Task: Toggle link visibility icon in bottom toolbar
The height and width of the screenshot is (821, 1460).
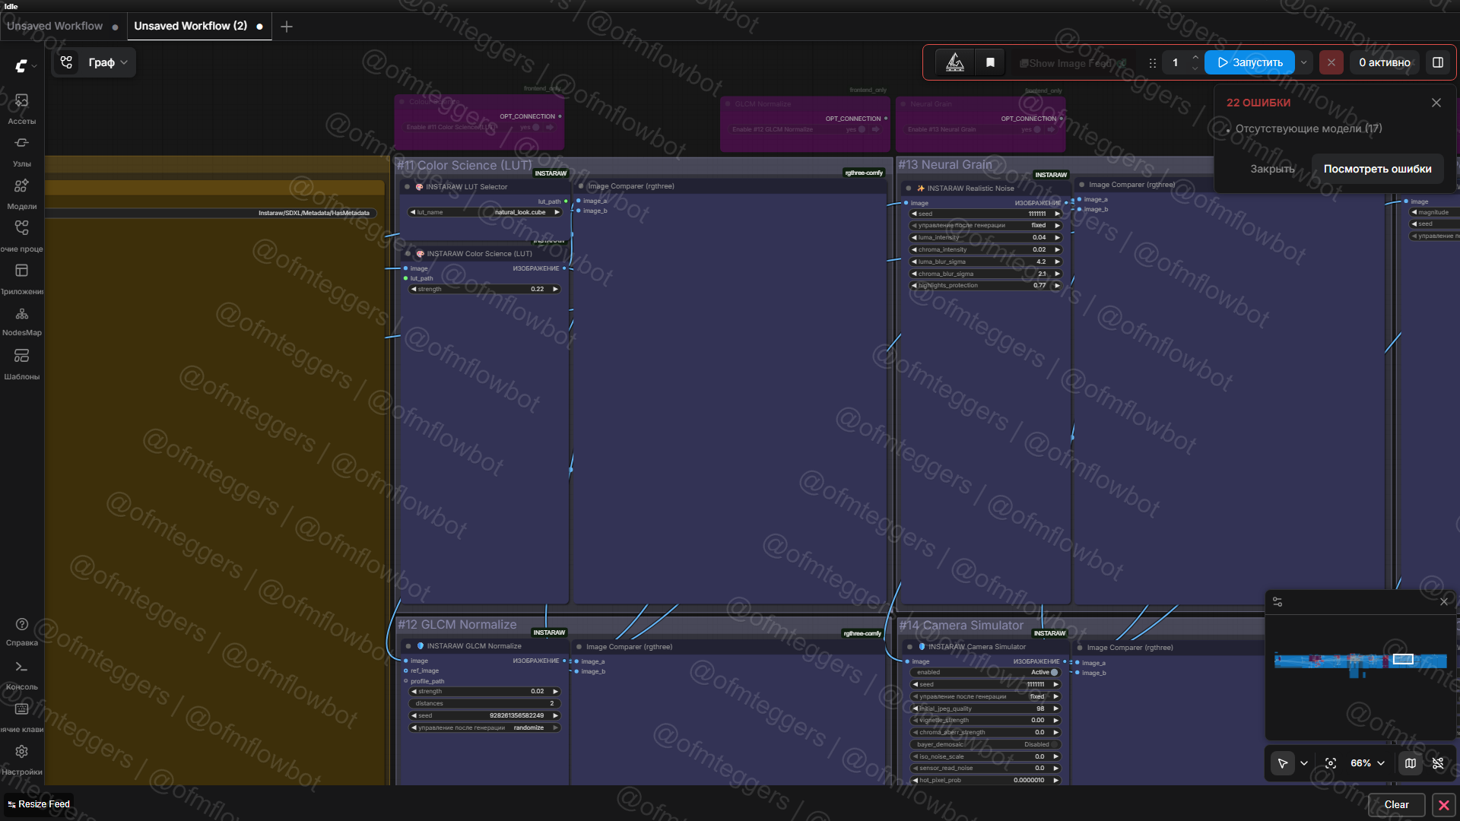Action: [1438, 763]
